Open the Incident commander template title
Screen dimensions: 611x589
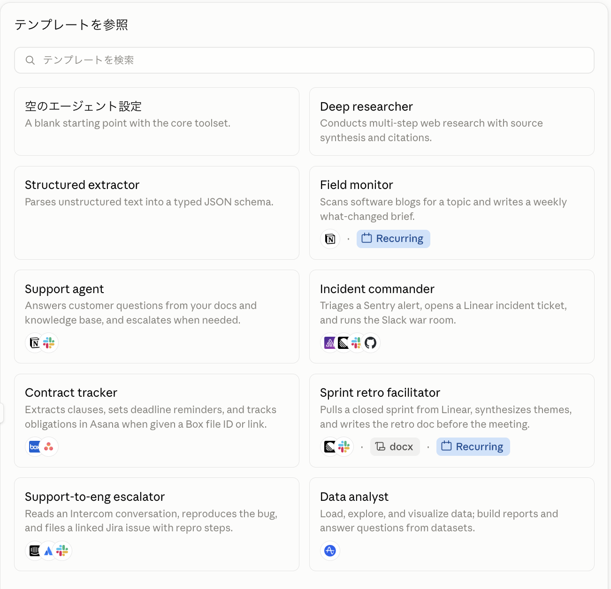click(377, 289)
